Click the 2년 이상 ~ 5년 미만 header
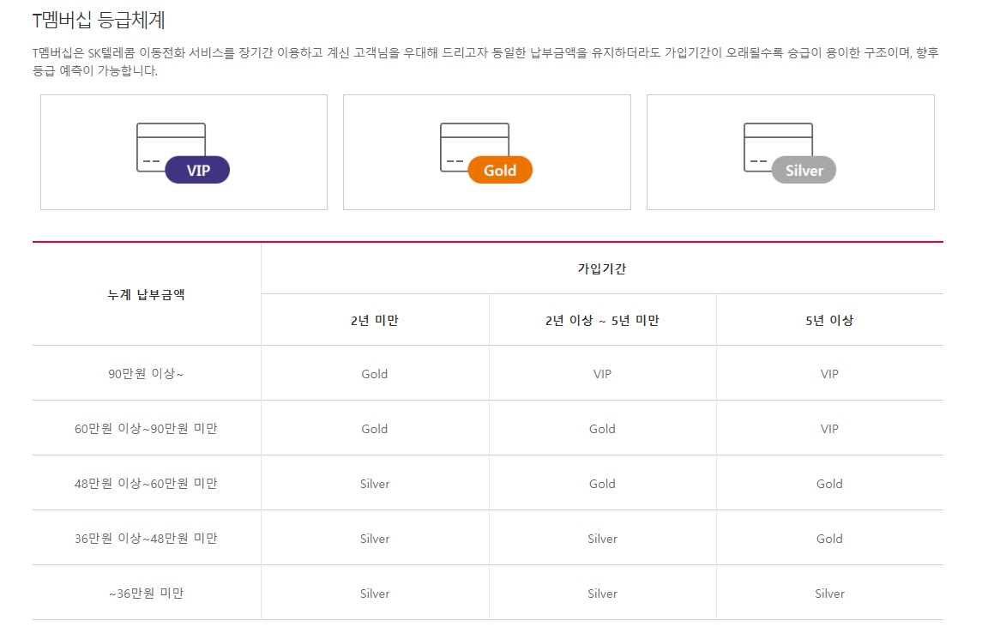 pos(602,320)
